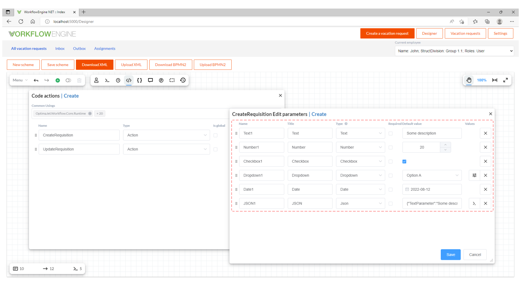Click the fit-to-width icon
This screenshot has height=288, width=521.
point(495,80)
